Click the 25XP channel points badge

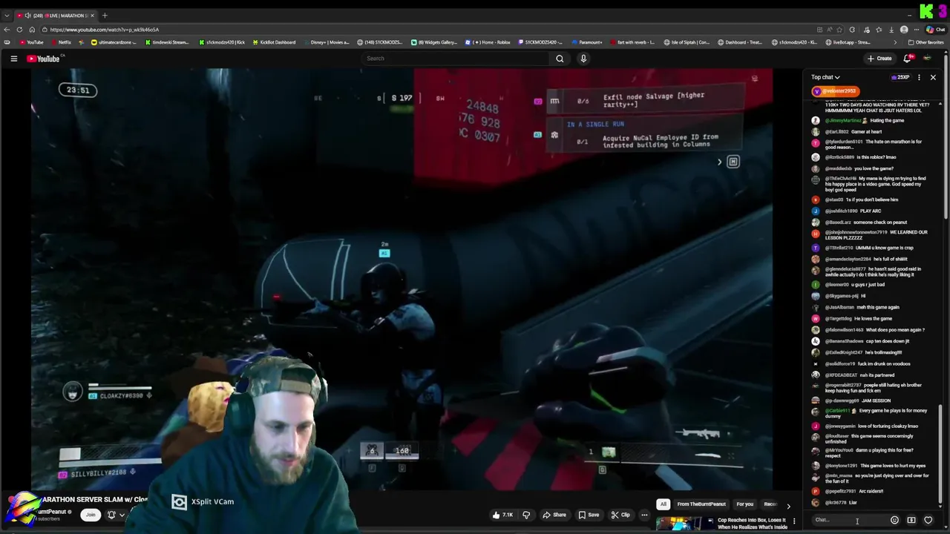pos(900,77)
